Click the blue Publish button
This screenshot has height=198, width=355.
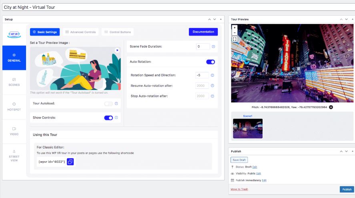(347, 190)
